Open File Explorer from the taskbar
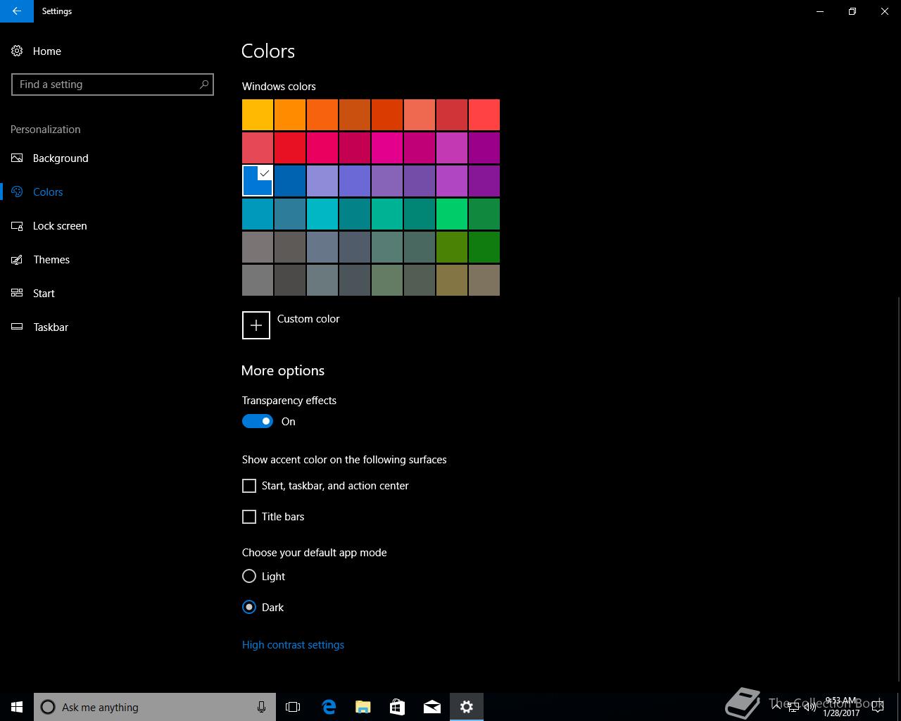The width and height of the screenshot is (901, 721). (x=363, y=707)
